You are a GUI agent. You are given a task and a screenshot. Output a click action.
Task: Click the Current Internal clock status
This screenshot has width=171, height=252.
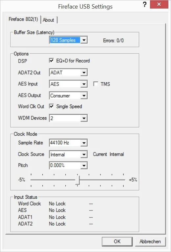click(108, 154)
